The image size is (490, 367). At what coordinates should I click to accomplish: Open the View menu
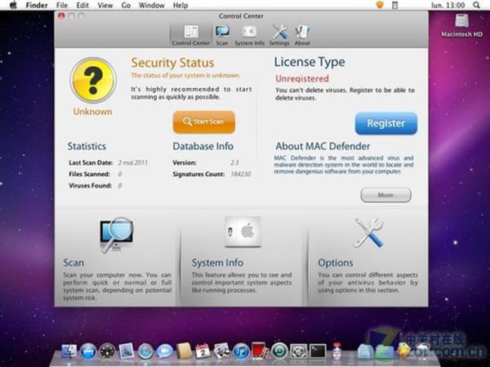(x=105, y=6)
